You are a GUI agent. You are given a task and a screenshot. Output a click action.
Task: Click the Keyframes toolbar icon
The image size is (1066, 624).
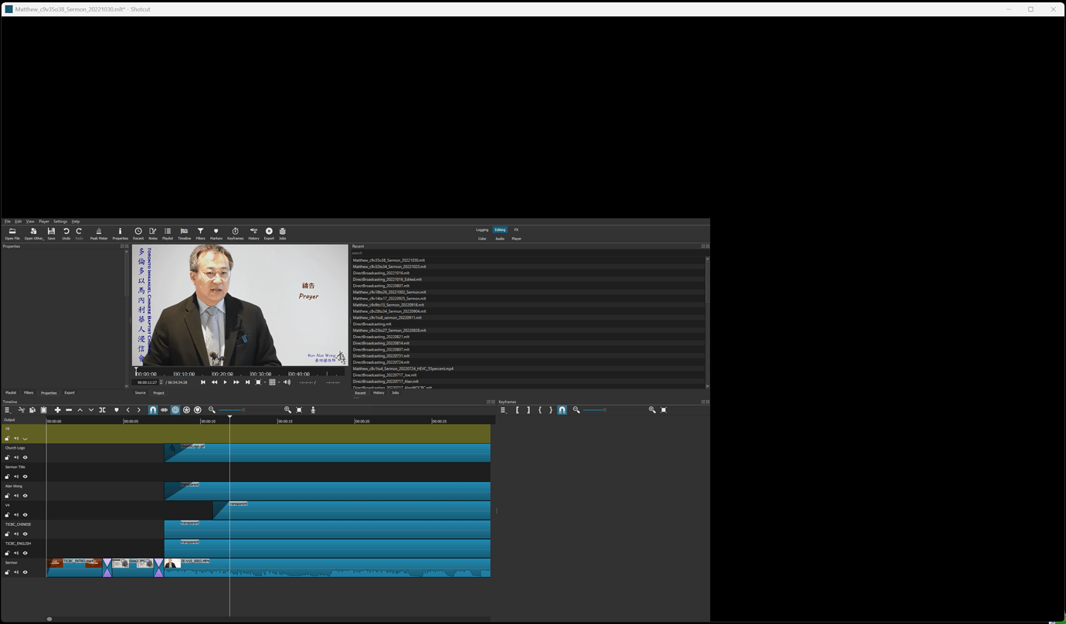235,232
